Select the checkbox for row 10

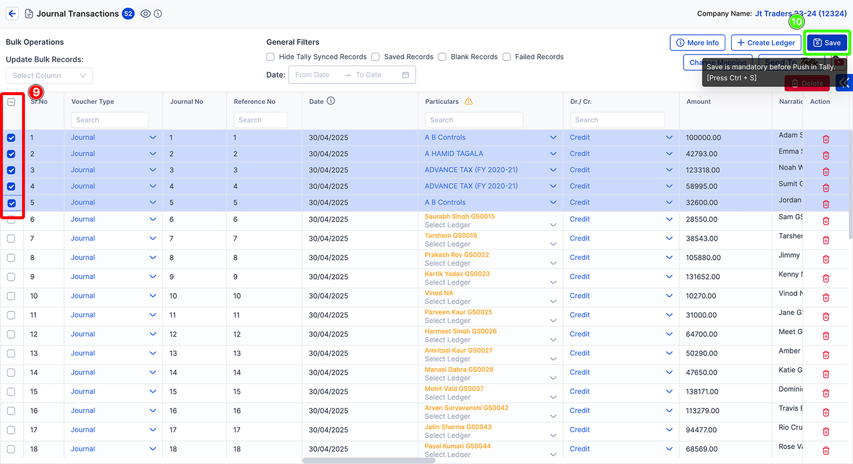pyautogui.click(x=11, y=296)
